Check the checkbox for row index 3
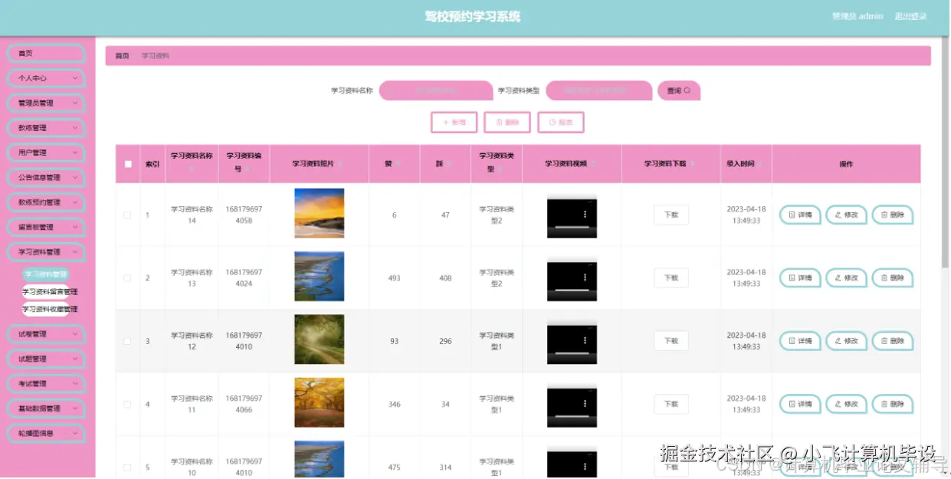Image resolution: width=951 pixels, height=479 pixels. tap(127, 341)
